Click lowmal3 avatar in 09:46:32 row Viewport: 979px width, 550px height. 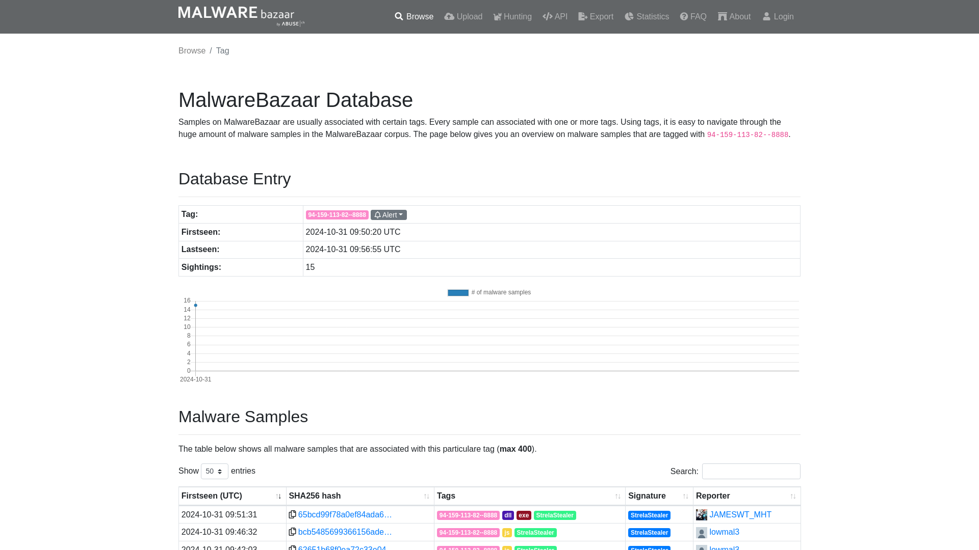coord(702,533)
